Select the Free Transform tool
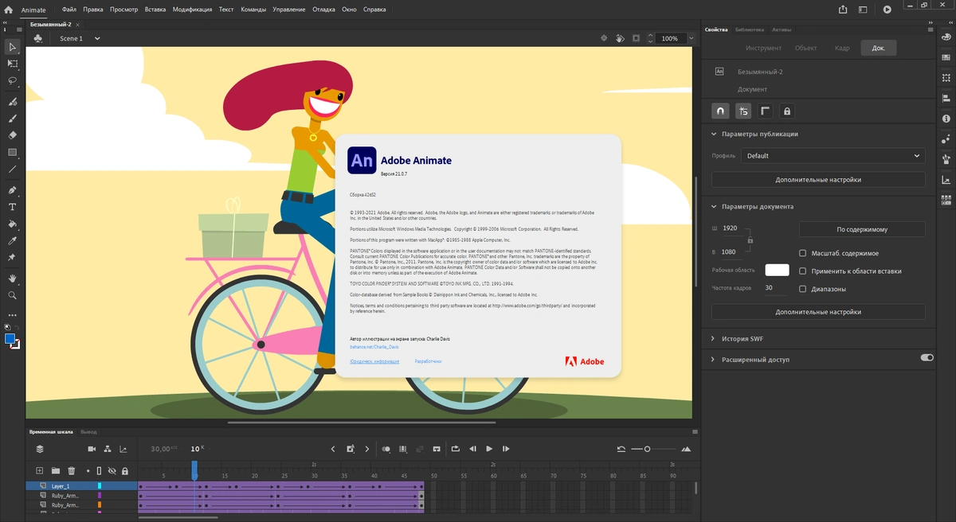Screen dimensions: 956x522 click(12, 63)
